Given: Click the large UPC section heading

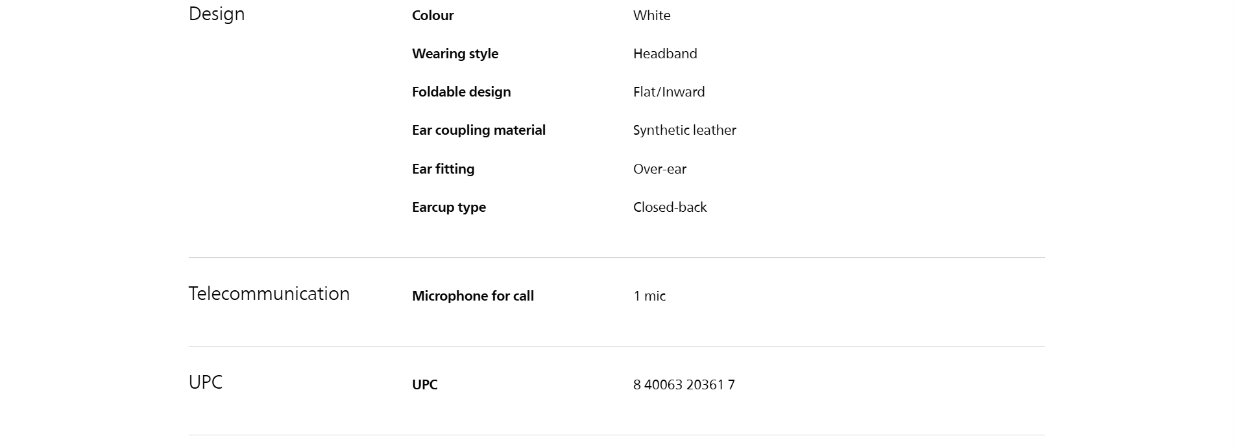Looking at the screenshot, I should point(205,382).
